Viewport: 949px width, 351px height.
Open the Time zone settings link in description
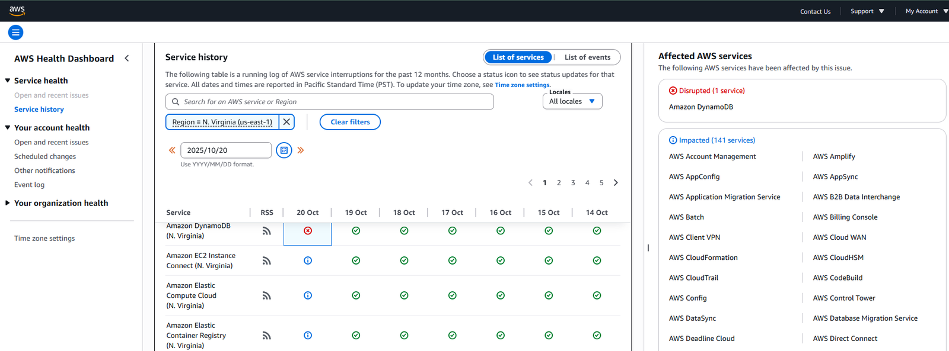[522, 85]
